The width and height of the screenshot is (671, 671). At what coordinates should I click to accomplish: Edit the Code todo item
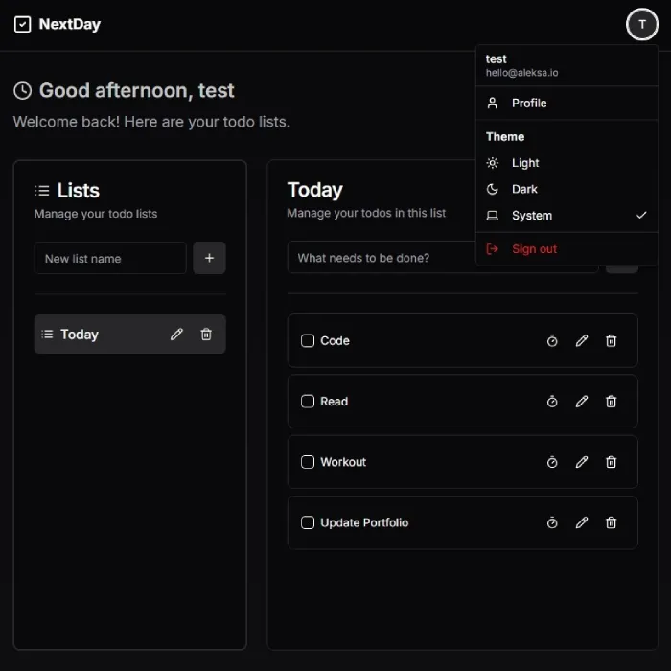coord(582,341)
